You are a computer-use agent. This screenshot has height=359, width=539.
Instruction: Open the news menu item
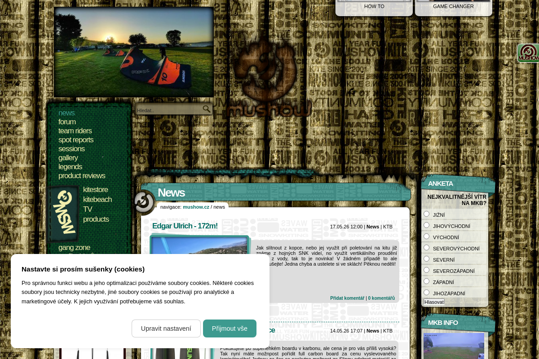click(66, 113)
